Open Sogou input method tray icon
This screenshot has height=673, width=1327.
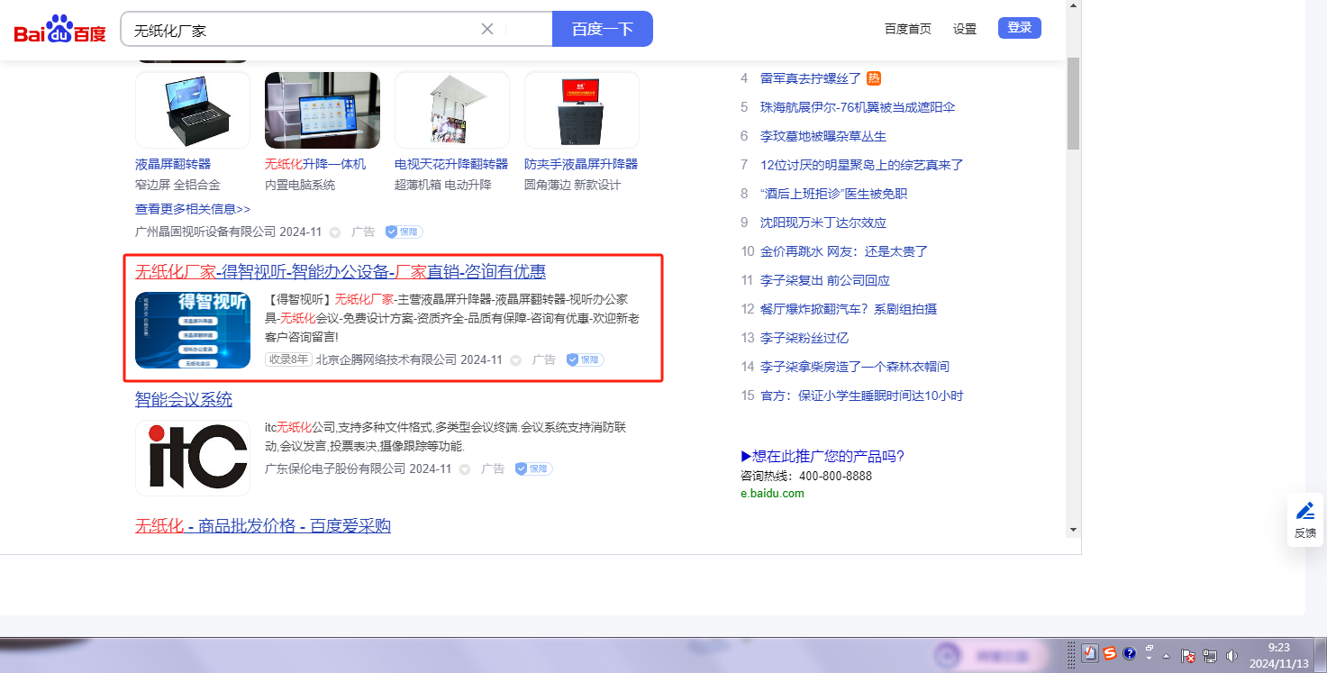point(1110,654)
